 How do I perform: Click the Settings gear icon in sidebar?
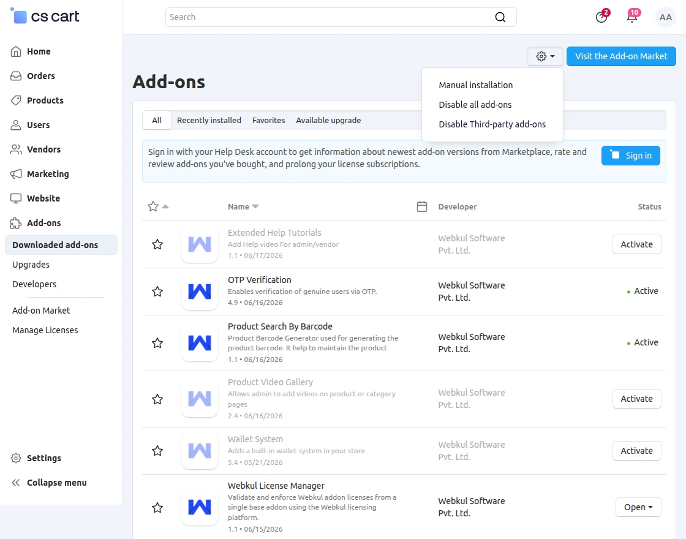coord(16,458)
